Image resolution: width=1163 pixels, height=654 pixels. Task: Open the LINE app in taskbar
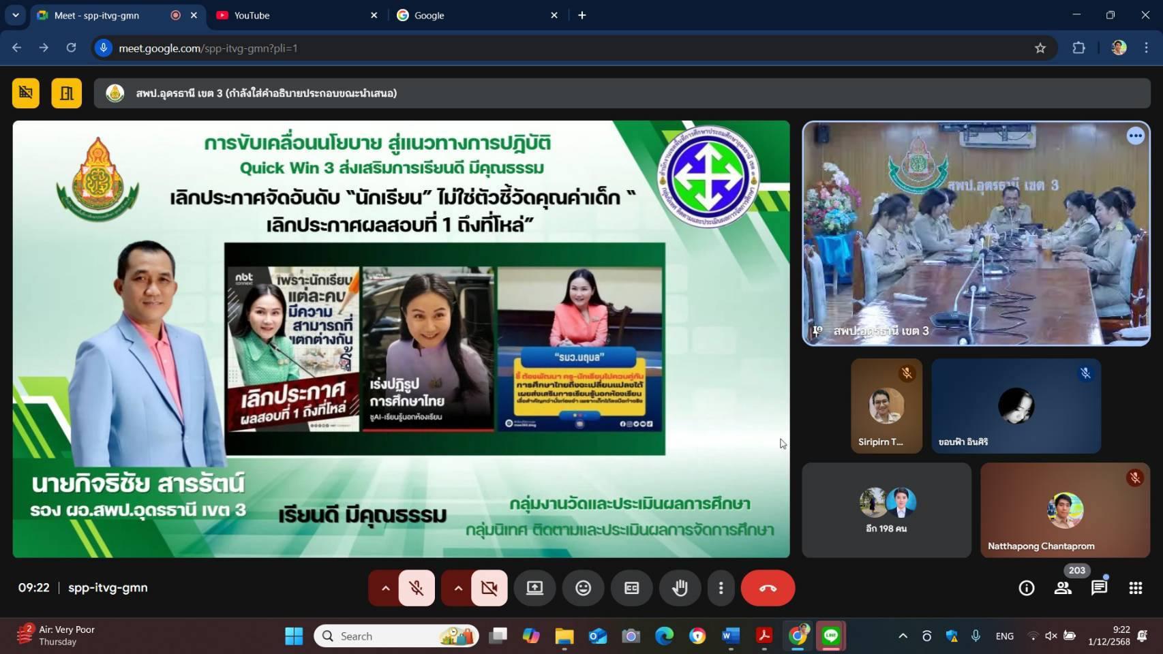(830, 636)
